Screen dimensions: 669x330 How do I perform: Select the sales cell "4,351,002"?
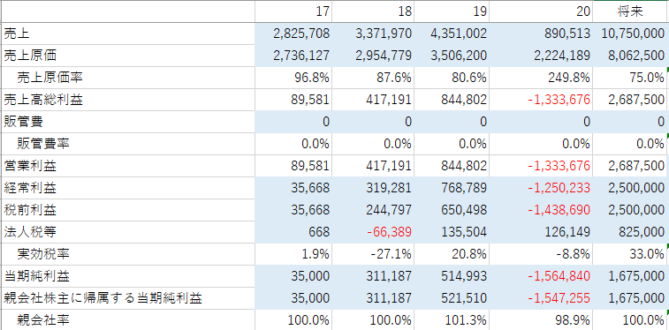click(x=451, y=34)
